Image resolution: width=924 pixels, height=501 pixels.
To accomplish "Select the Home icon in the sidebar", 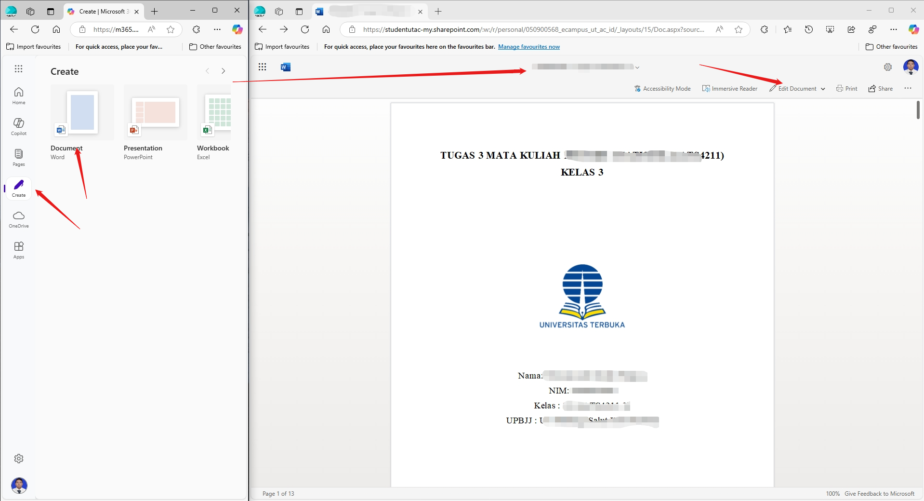I will point(18,95).
